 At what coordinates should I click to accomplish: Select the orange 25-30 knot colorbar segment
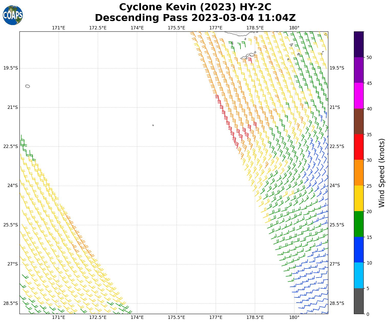coord(359,172)
